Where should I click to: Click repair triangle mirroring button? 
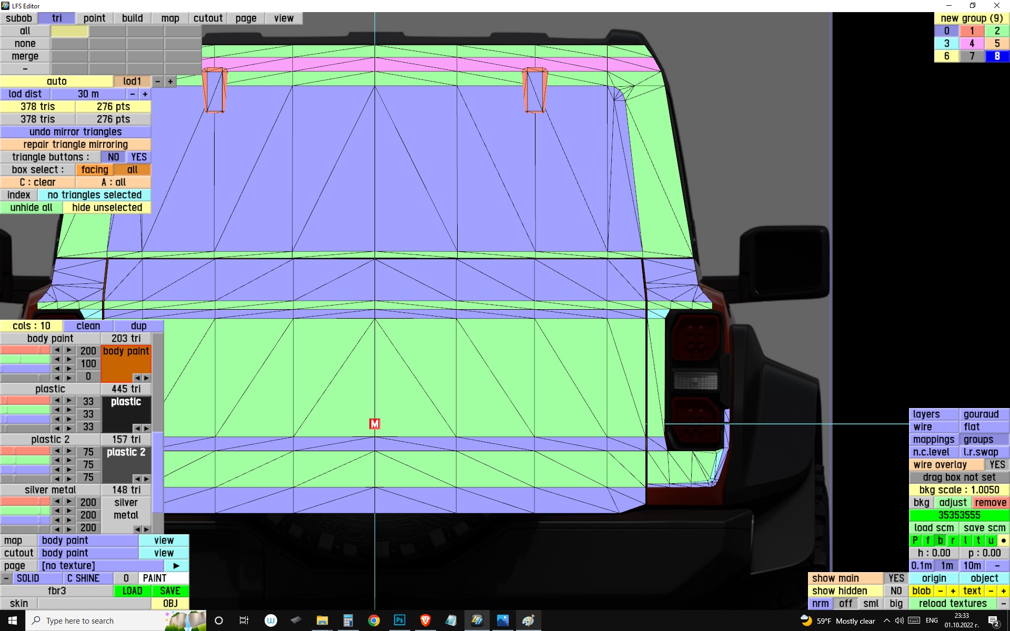[75, 145]
